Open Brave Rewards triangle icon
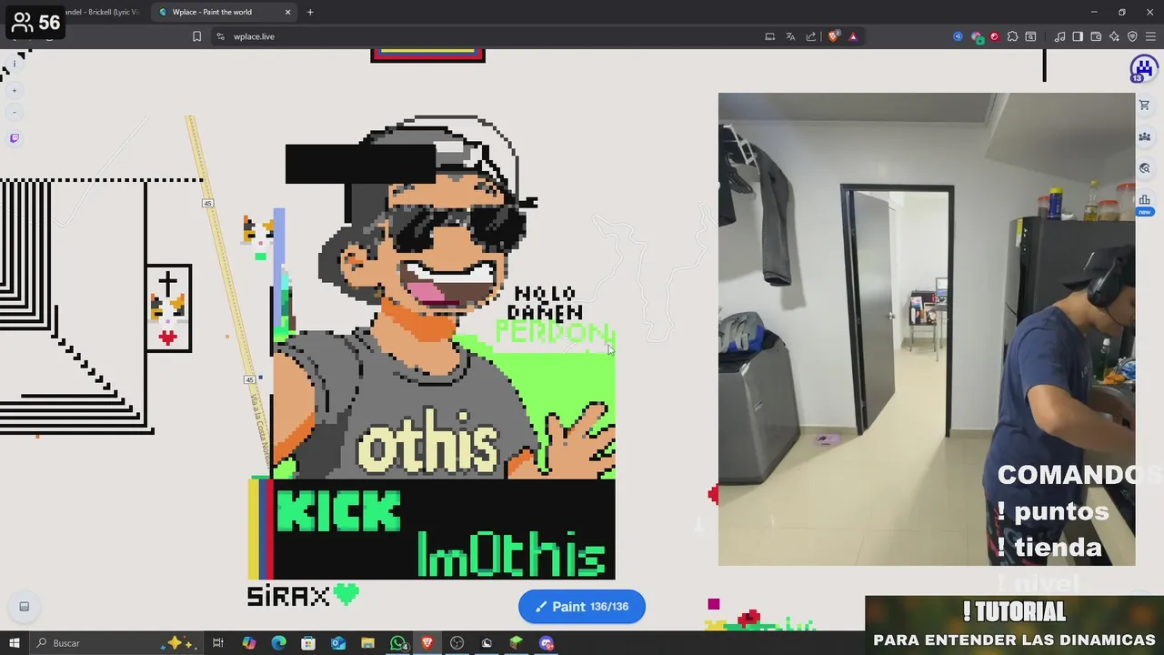 point(853,36)
